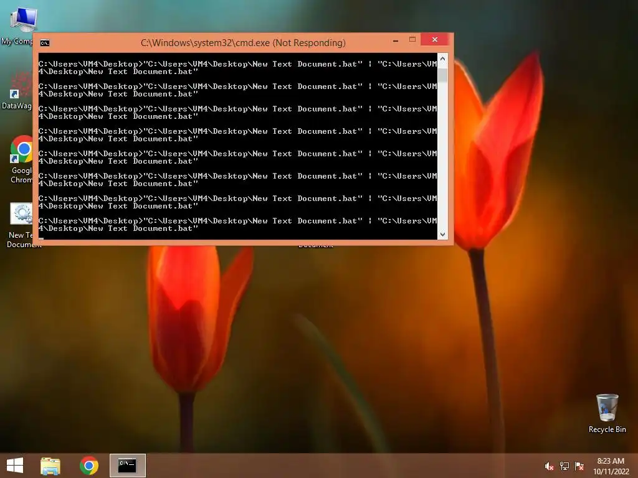Click the cmd.exe (Not Responding) title text
This screenshot has height=478, width=638.
point(243,43)
